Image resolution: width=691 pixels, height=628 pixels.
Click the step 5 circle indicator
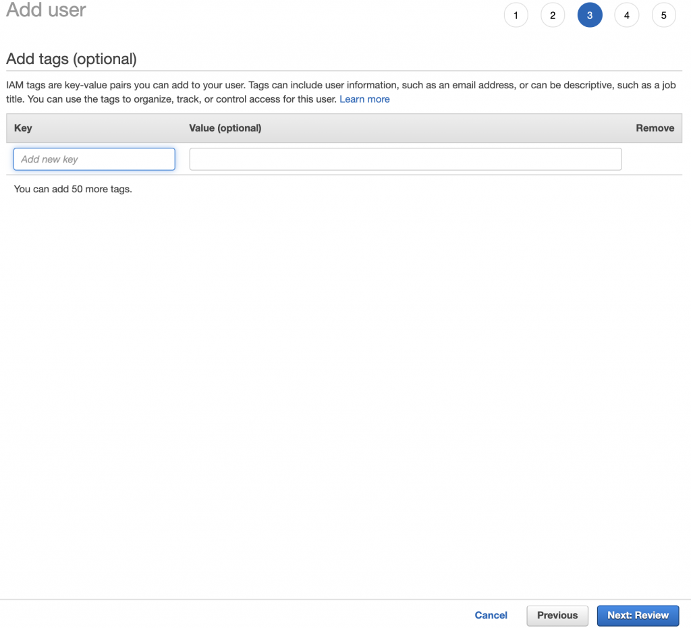pos(663,15)
